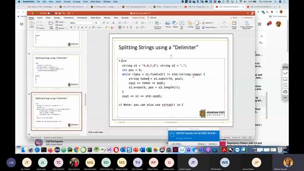
Task: Open the Shape Outline dropdown
Action: point(209,28)
